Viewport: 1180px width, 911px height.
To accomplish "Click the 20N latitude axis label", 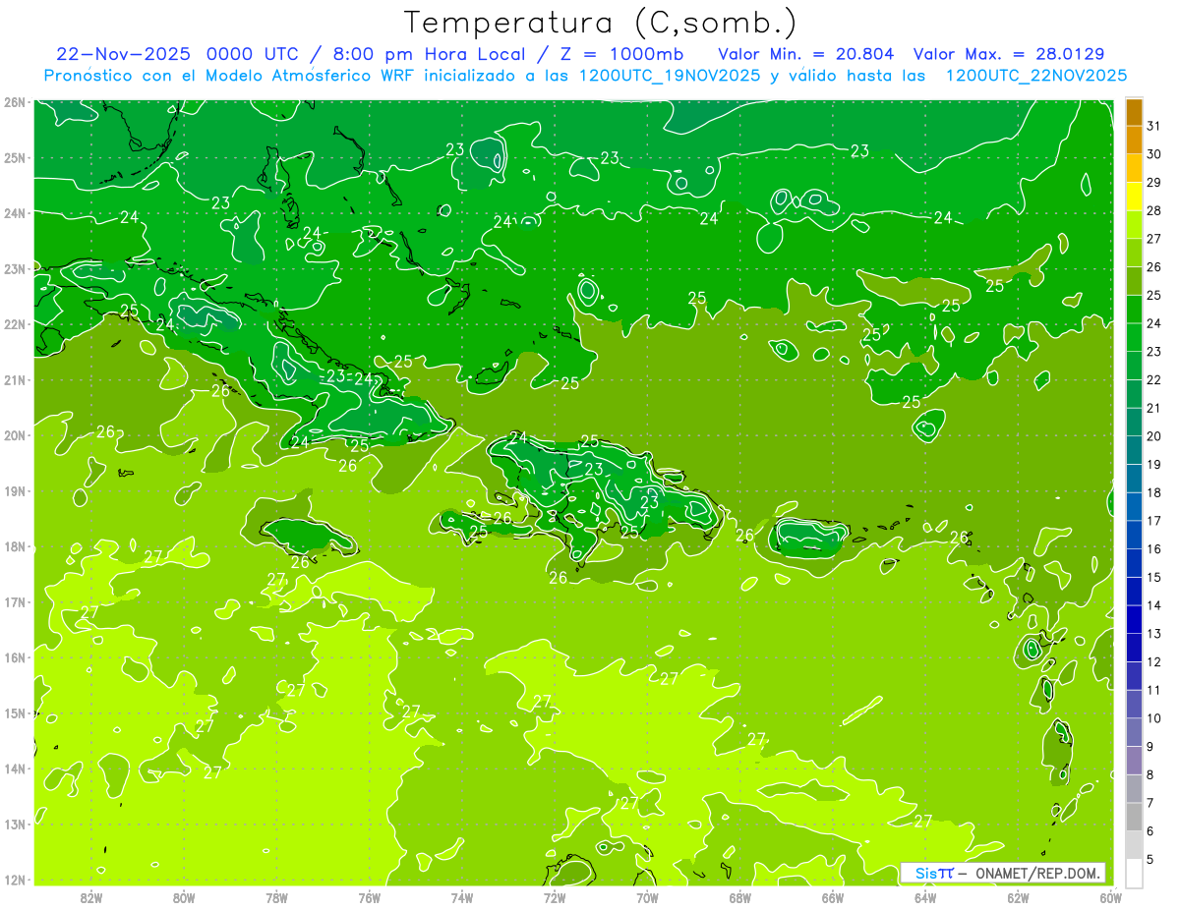I will click(15, 435).
